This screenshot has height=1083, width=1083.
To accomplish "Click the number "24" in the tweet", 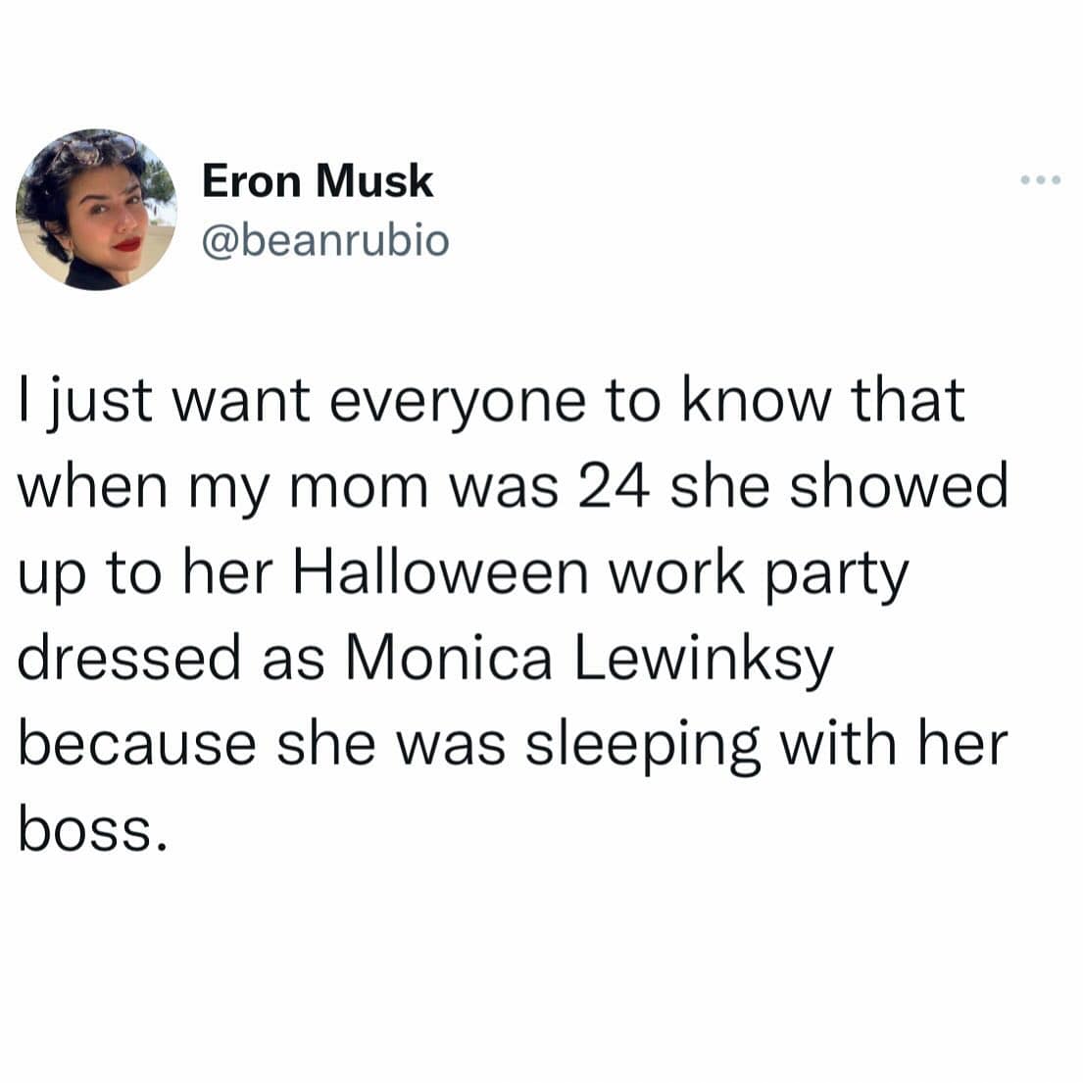I will tap(615, 488).
